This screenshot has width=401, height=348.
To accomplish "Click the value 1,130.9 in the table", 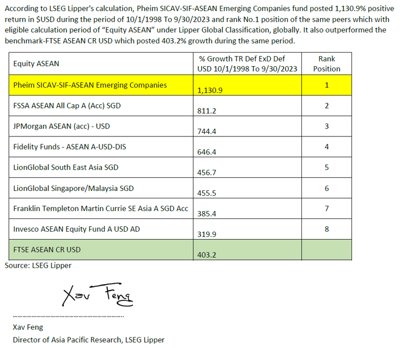I will [210, 90].
